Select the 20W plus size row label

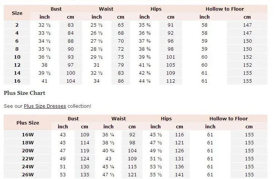(28, 151)
